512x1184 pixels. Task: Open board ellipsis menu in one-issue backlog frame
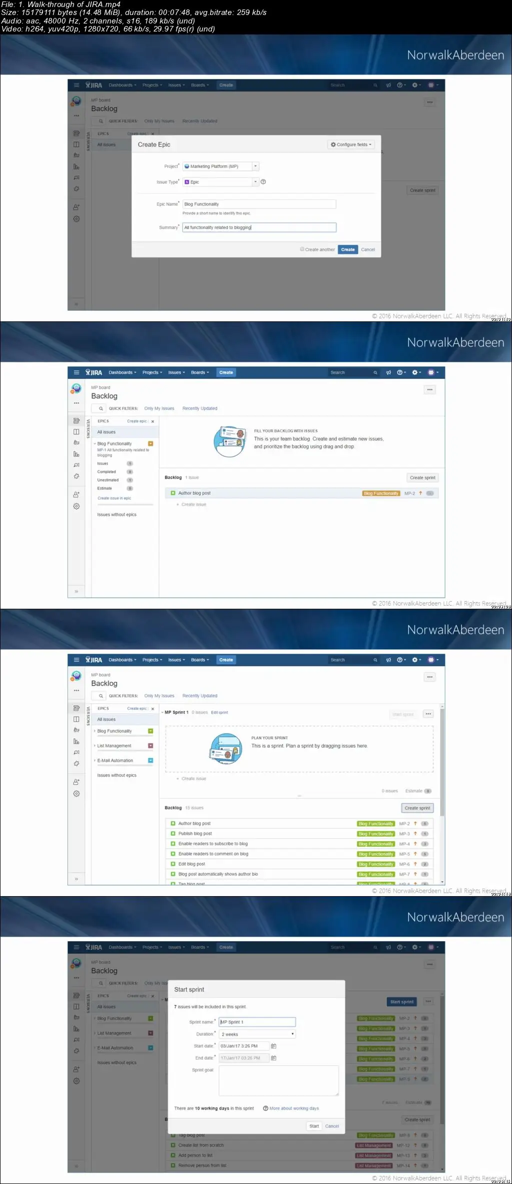430,390
